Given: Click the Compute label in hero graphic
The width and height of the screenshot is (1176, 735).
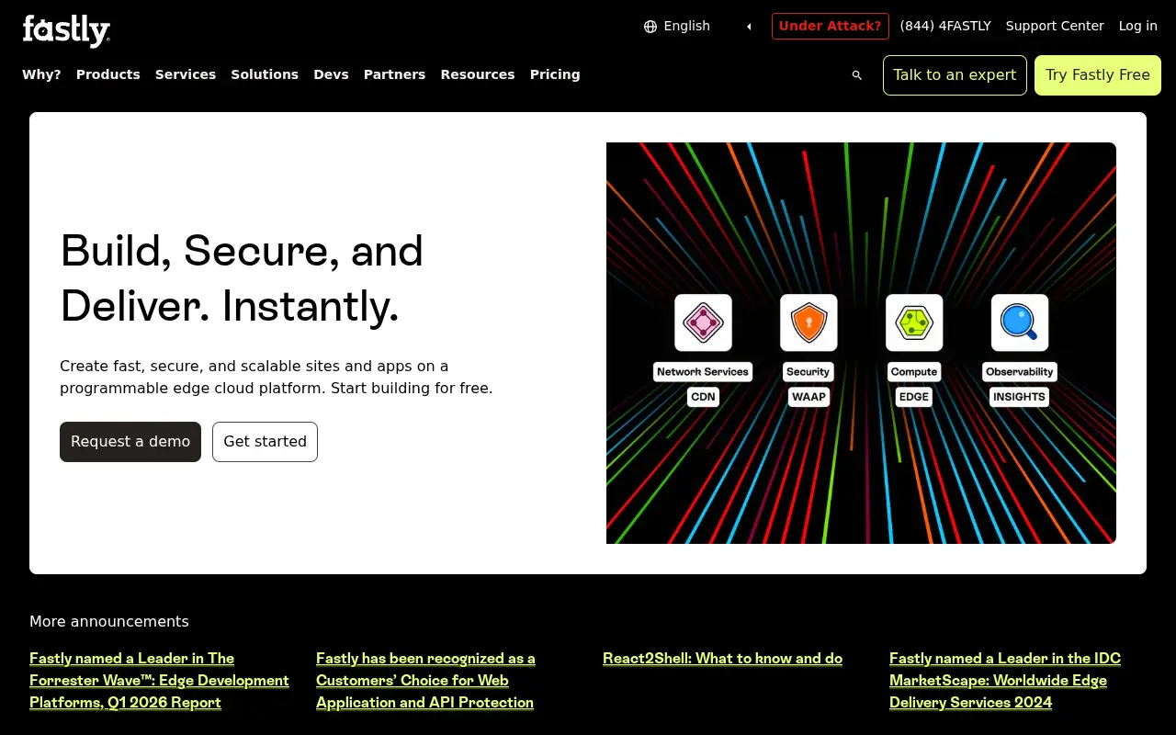Looking at the screenshot, I should (x=914, y=372).
